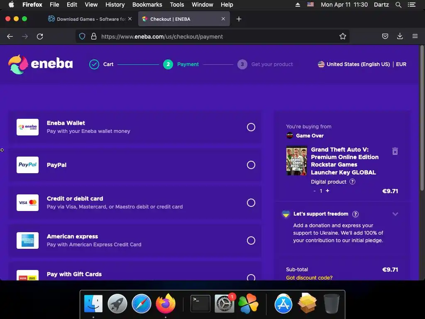The image size is (425, 319).
Task: Open the Bookmarks menu
Action: tap(147, 5)
